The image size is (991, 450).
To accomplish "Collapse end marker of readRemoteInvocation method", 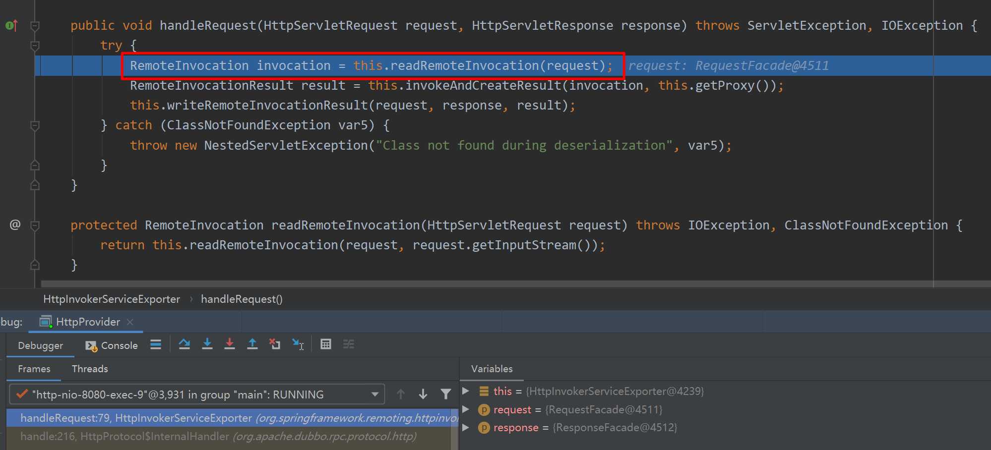I will click(35, 265).
